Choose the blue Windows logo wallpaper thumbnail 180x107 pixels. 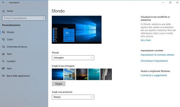pyautogui.click(x=58, y=74)
